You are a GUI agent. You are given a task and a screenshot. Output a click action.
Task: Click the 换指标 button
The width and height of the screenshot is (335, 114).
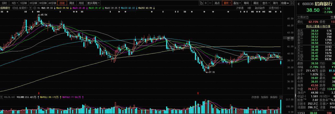tap(274, 97)
